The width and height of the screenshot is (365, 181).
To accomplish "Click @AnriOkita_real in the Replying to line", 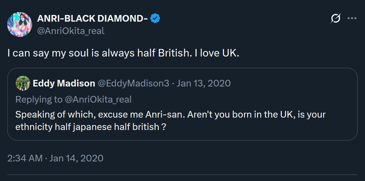I will (98, 99).
